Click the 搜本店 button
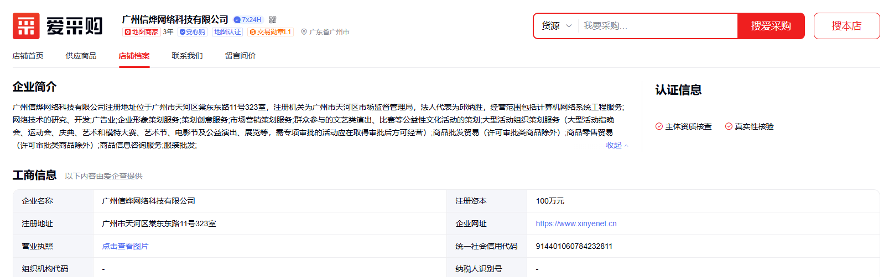Viewport: 894px width, 277px height. (846, 26)
